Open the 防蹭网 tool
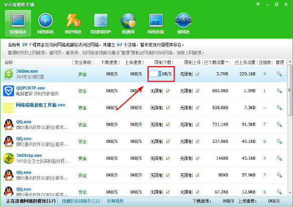Image resolution: width=293 pixels, height=207 pixels. coord(128,24)
